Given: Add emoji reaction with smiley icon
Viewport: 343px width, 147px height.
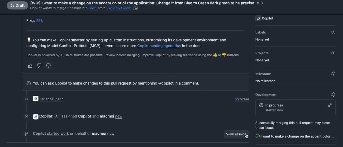Looking at the screenshot, I should [x=48, y=65].
